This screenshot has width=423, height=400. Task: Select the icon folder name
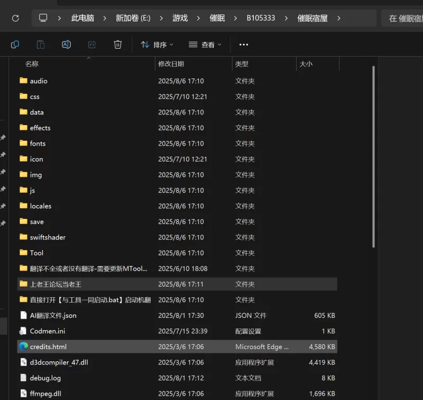(x=36, y=159)
